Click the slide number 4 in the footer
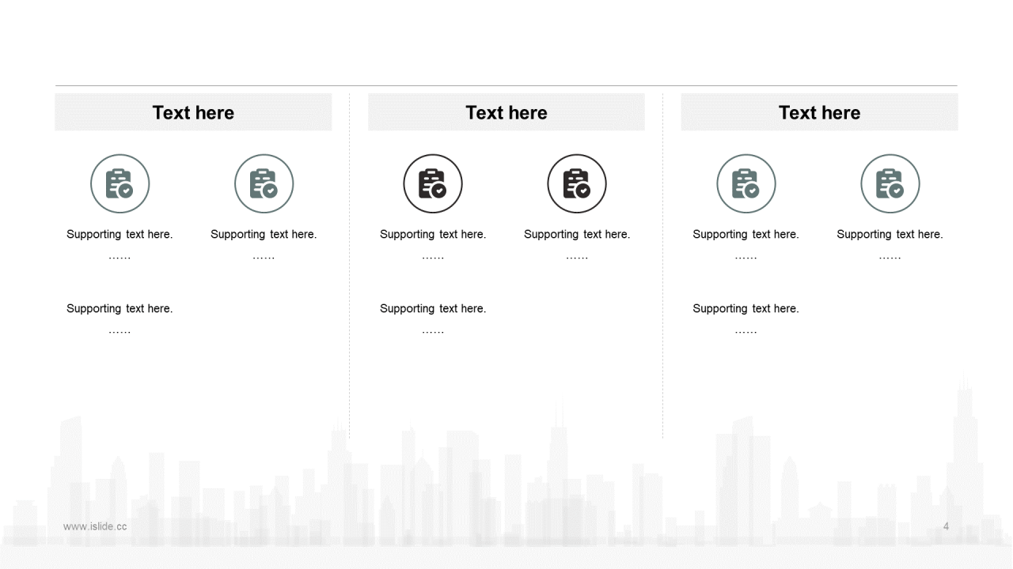The image size is (1013, 569). [x=946, y=526]
